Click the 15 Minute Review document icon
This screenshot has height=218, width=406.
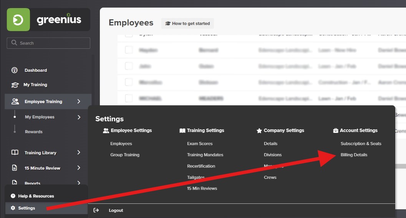click(15, 168)
